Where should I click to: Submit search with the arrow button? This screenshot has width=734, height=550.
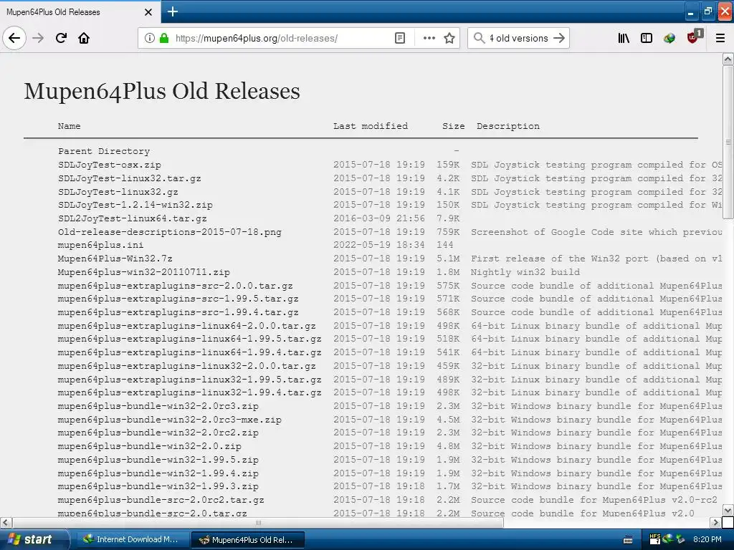point(559,38)
